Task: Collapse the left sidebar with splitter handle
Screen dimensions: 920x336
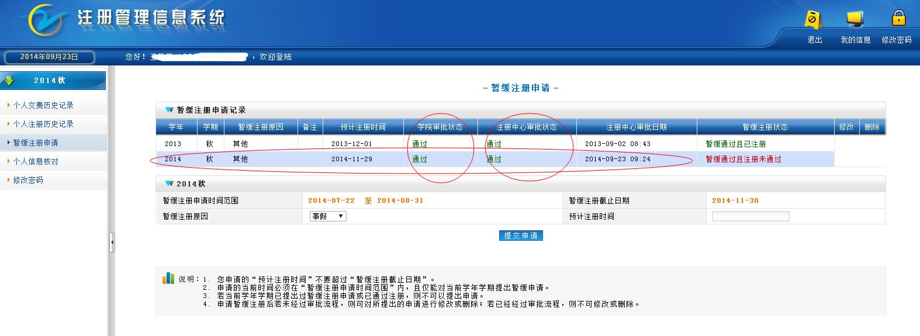Action: click(112, 242)
